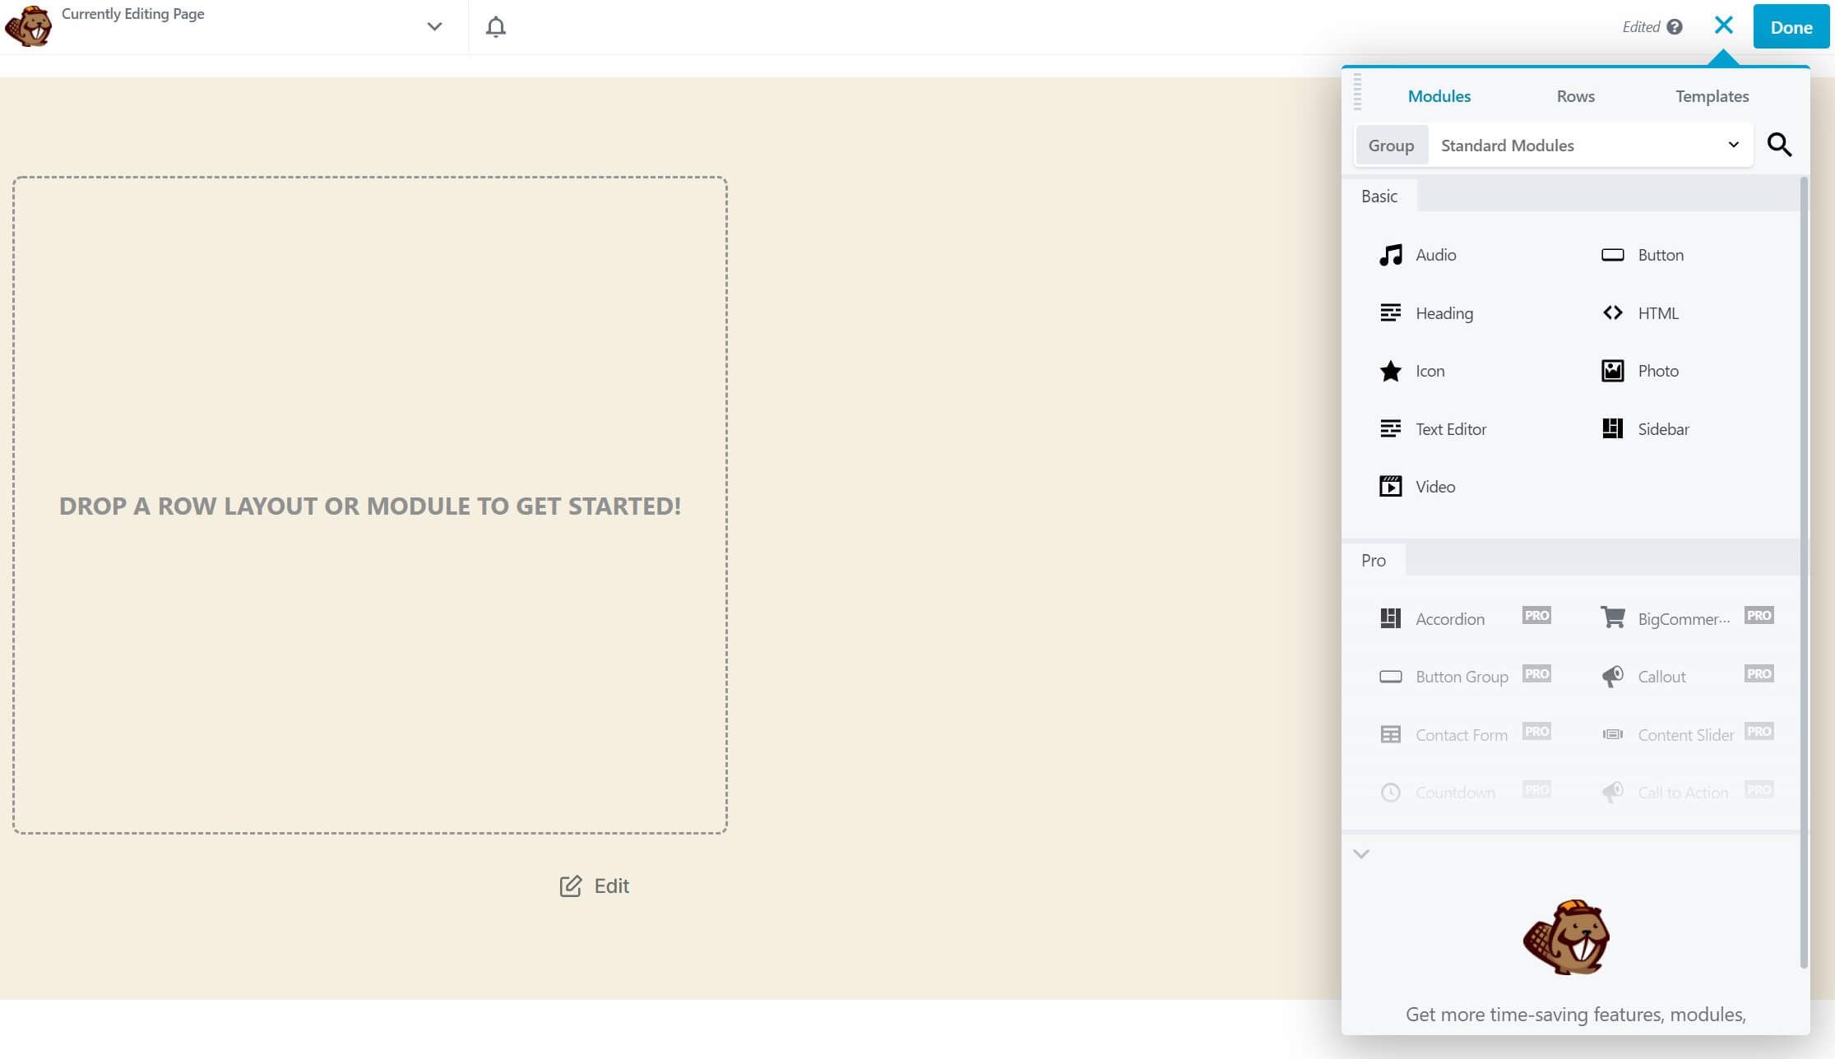
Task: Click the Edit link below the canvas
Action: [594, 886]
